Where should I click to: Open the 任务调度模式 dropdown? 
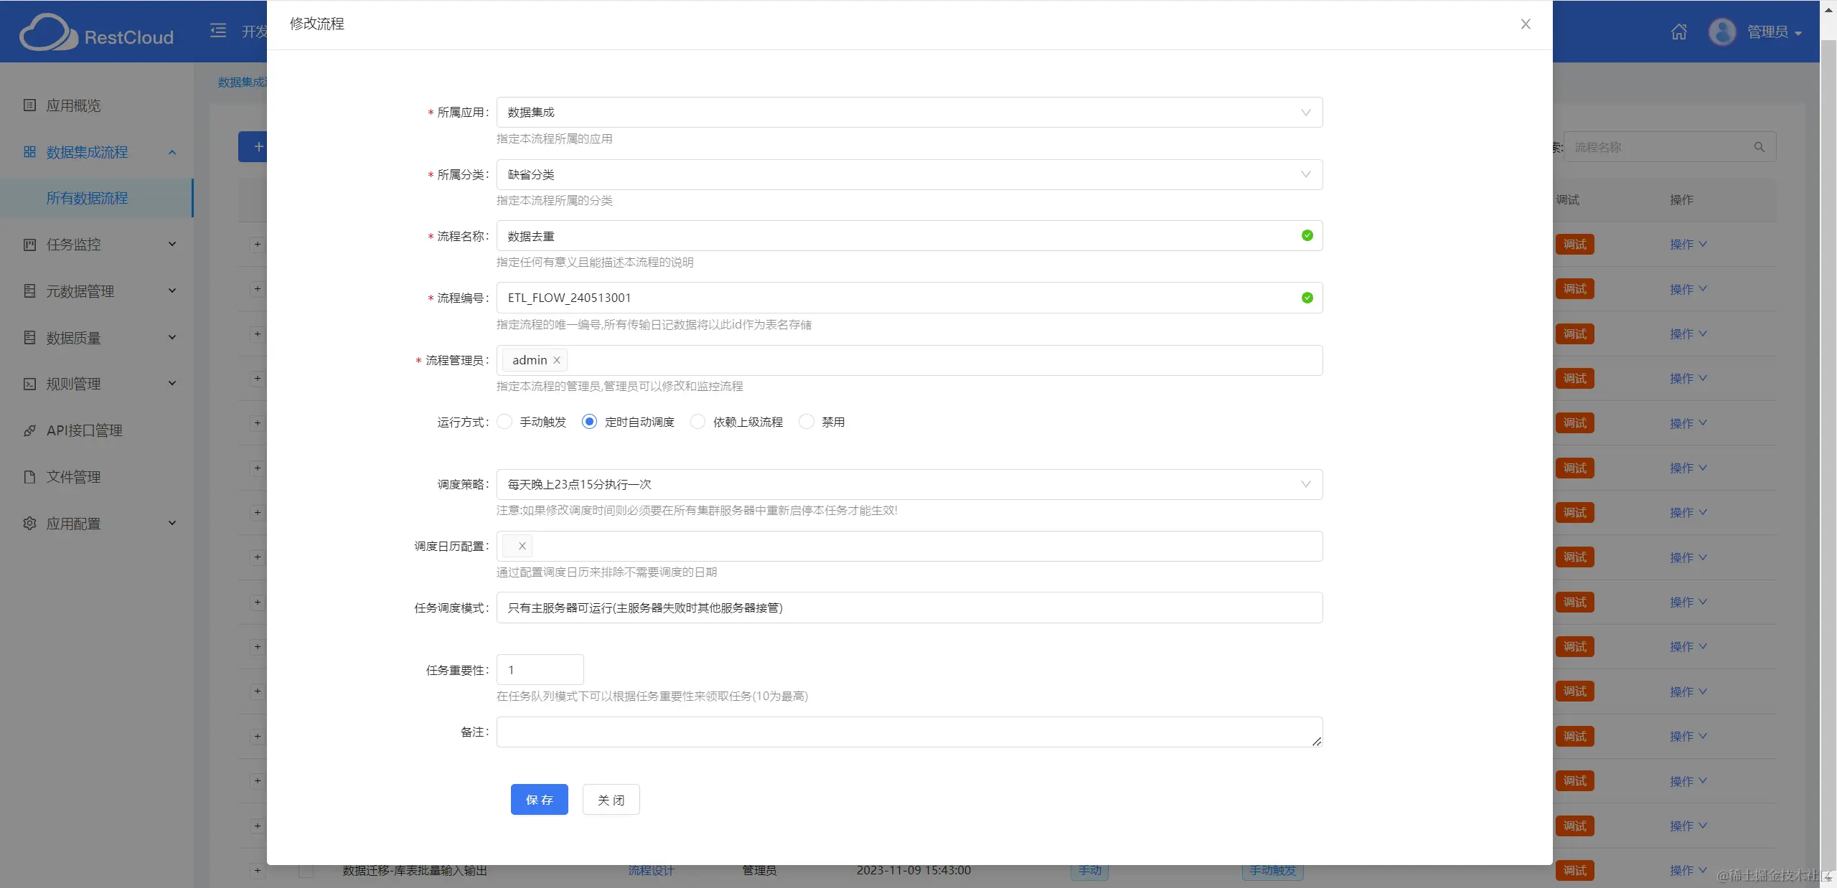click(x=908, y=608)
